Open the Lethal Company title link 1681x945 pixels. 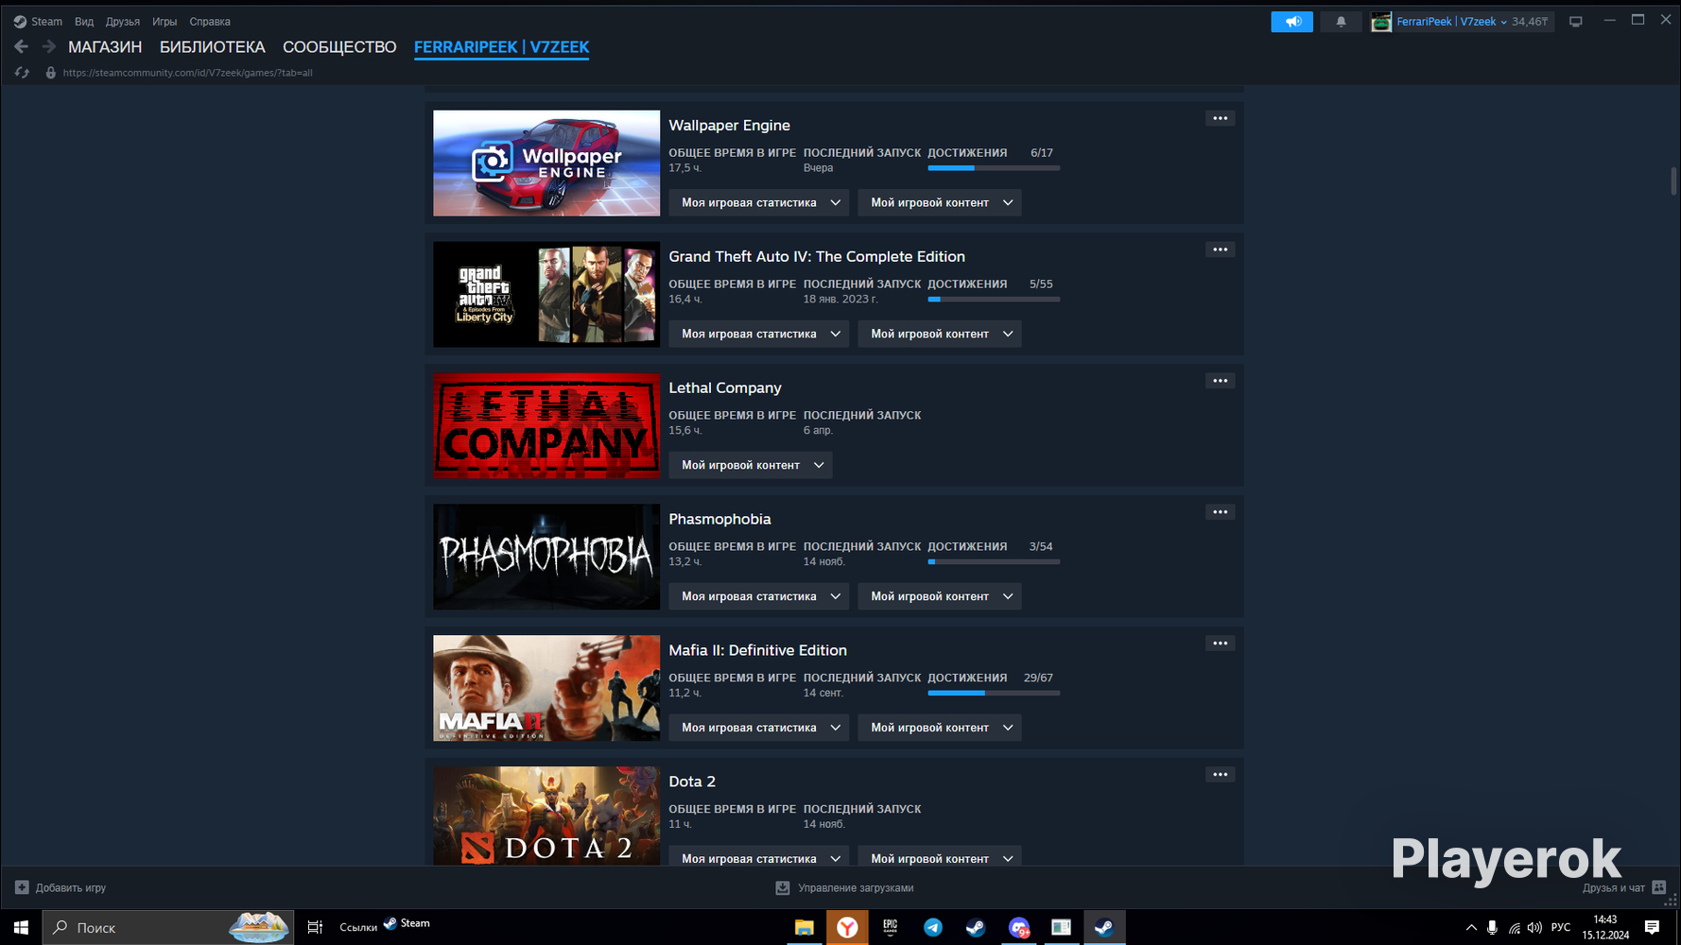point(725,388)
